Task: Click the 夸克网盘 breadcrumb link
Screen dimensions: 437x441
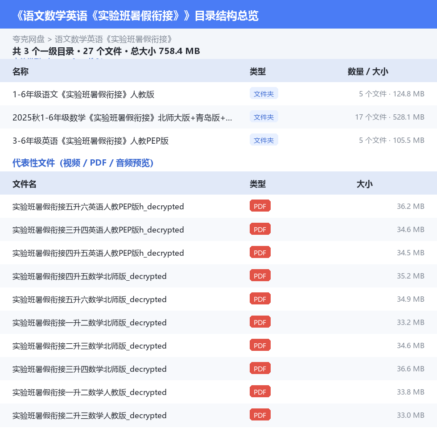Action: tap(29, 39)
